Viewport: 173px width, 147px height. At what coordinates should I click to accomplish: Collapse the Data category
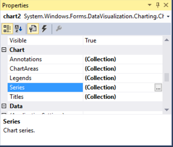click(x=4, y=106)
